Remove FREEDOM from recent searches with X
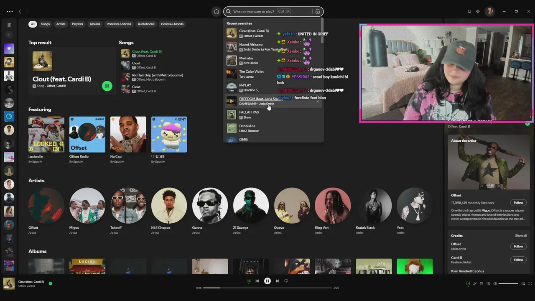This screenshot has width=535, height=301. [317, 101]
